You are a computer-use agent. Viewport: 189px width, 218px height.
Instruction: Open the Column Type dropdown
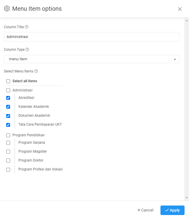pos(92,59)
